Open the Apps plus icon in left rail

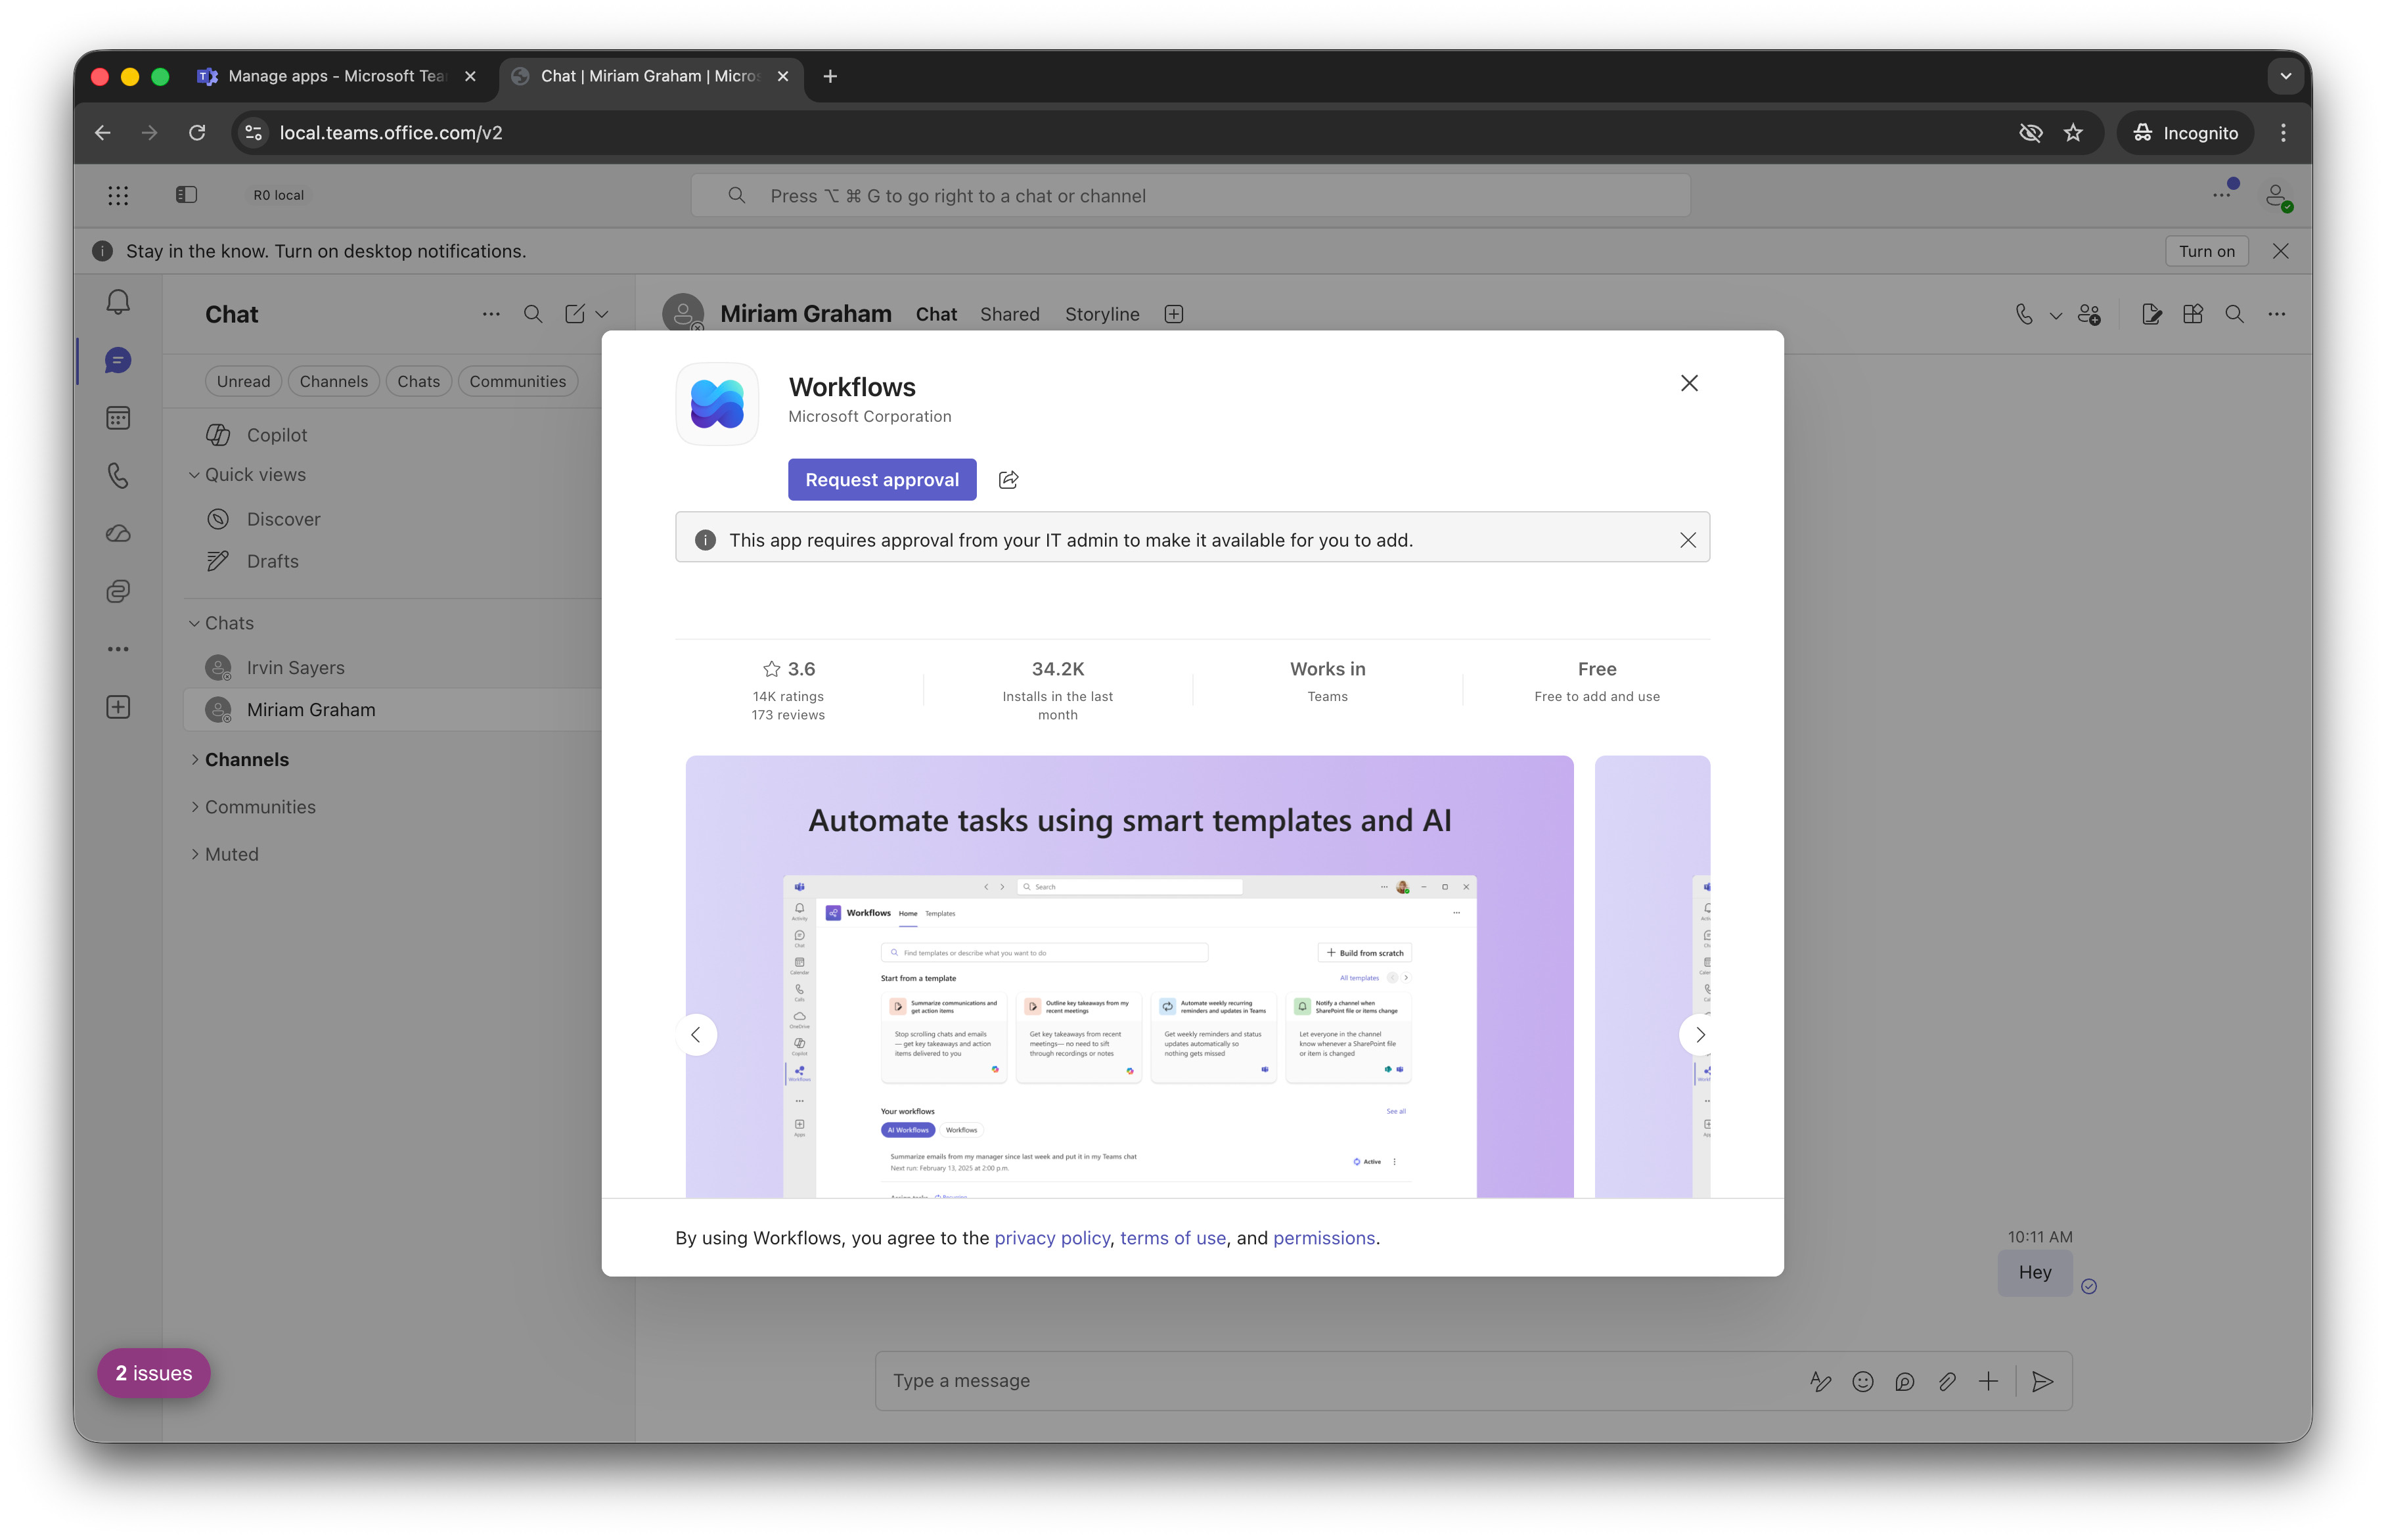[x=118, y=707]
